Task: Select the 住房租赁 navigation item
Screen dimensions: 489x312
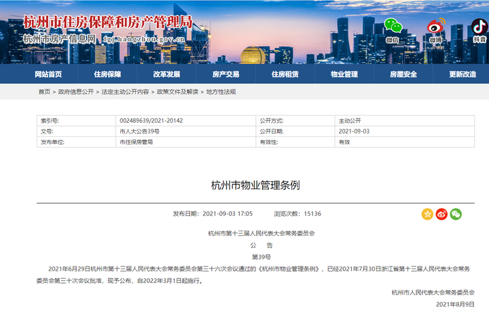Action: (285, 74)
